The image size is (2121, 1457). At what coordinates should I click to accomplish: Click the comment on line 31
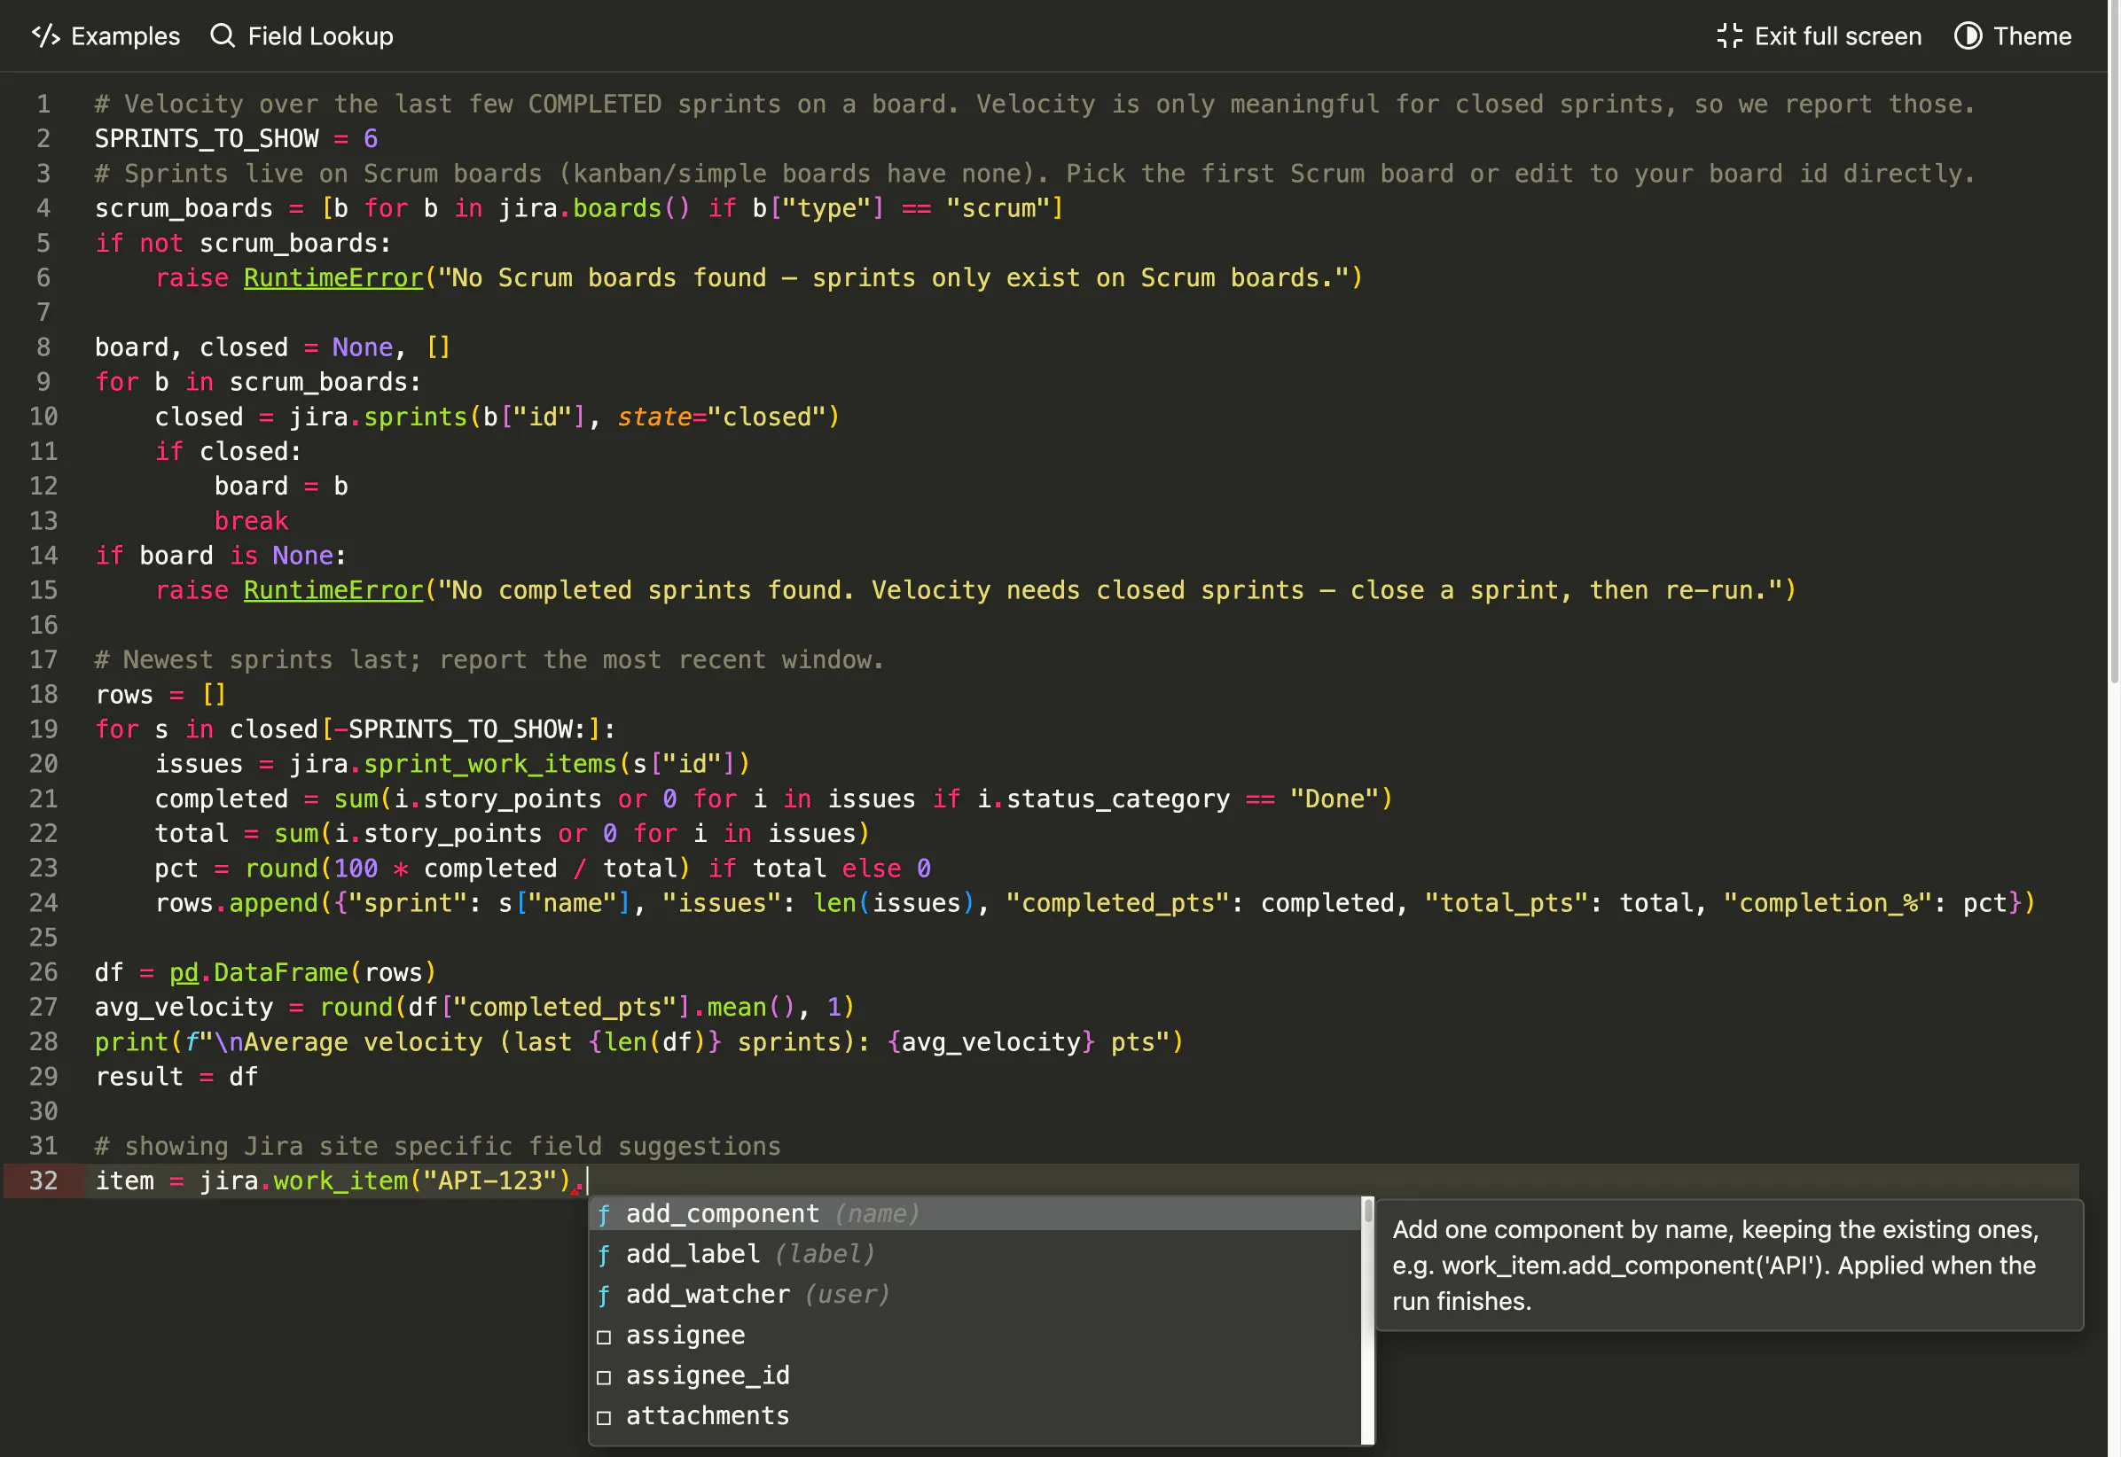438,1147
